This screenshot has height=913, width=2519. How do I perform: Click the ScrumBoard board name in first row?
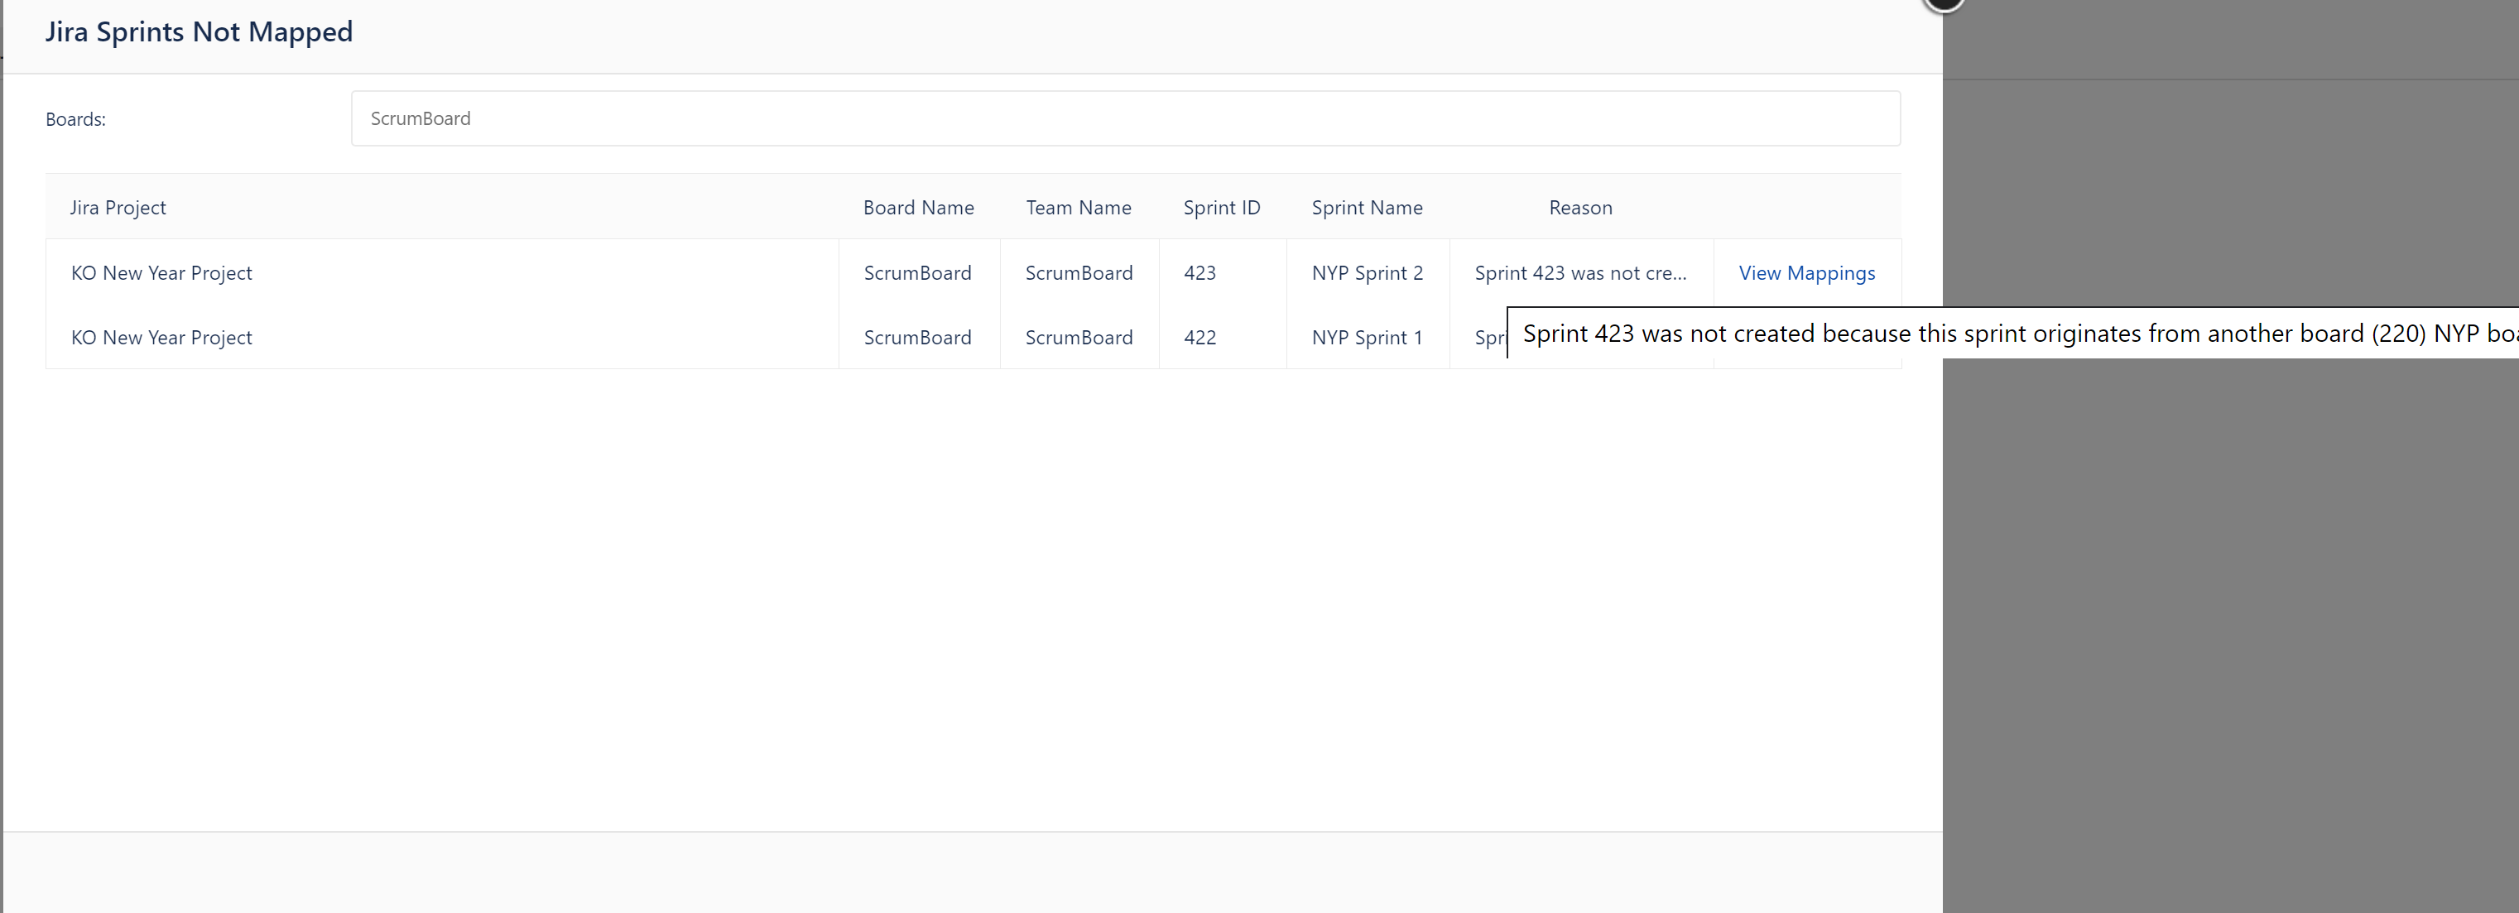pyautogui.click(x=918, y=272)
